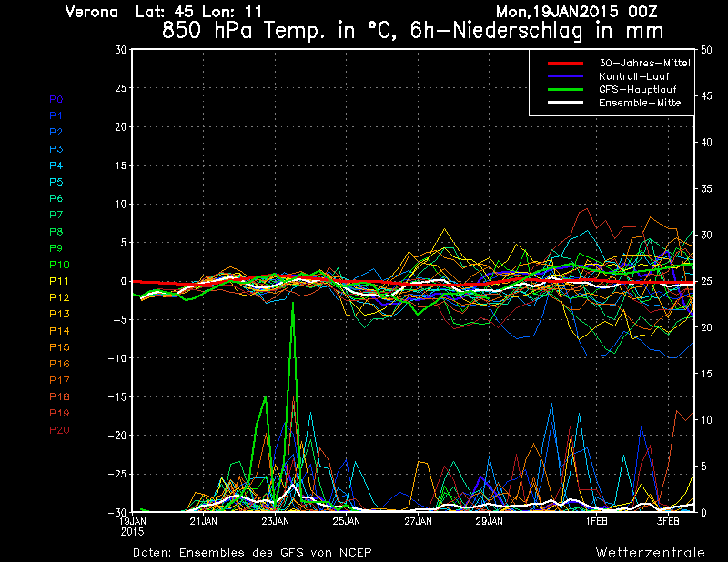Click the 50 label on right precipitation axis
This screenshot has width=728, height=562.
pyautogui.click(x=706, y=50)
